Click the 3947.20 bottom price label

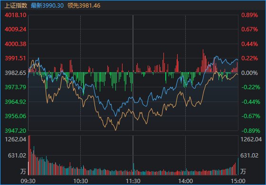[16, 130]
